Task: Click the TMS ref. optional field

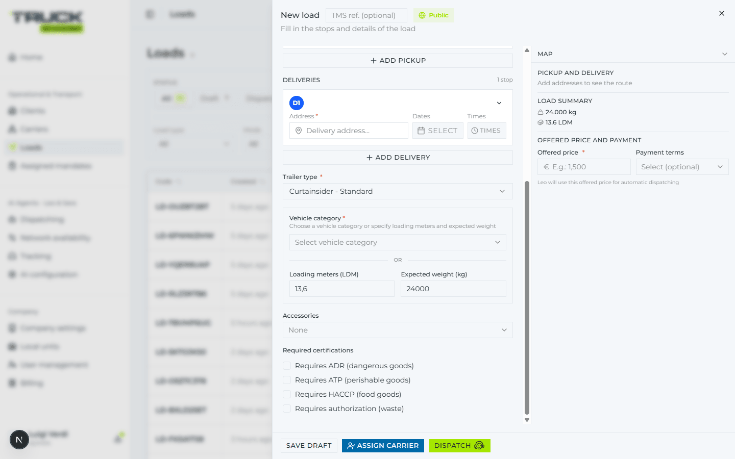Action: pyautogui.click(x=366, y=15)
